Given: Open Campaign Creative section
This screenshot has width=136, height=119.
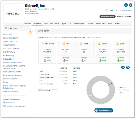Looking at the screenshot, I should 11,49.
